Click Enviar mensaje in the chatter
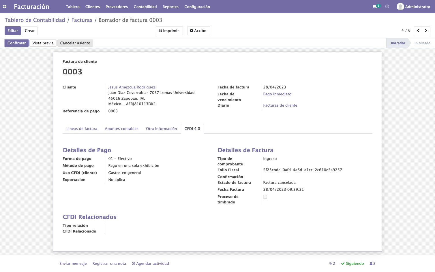 (x=73, y=264)
